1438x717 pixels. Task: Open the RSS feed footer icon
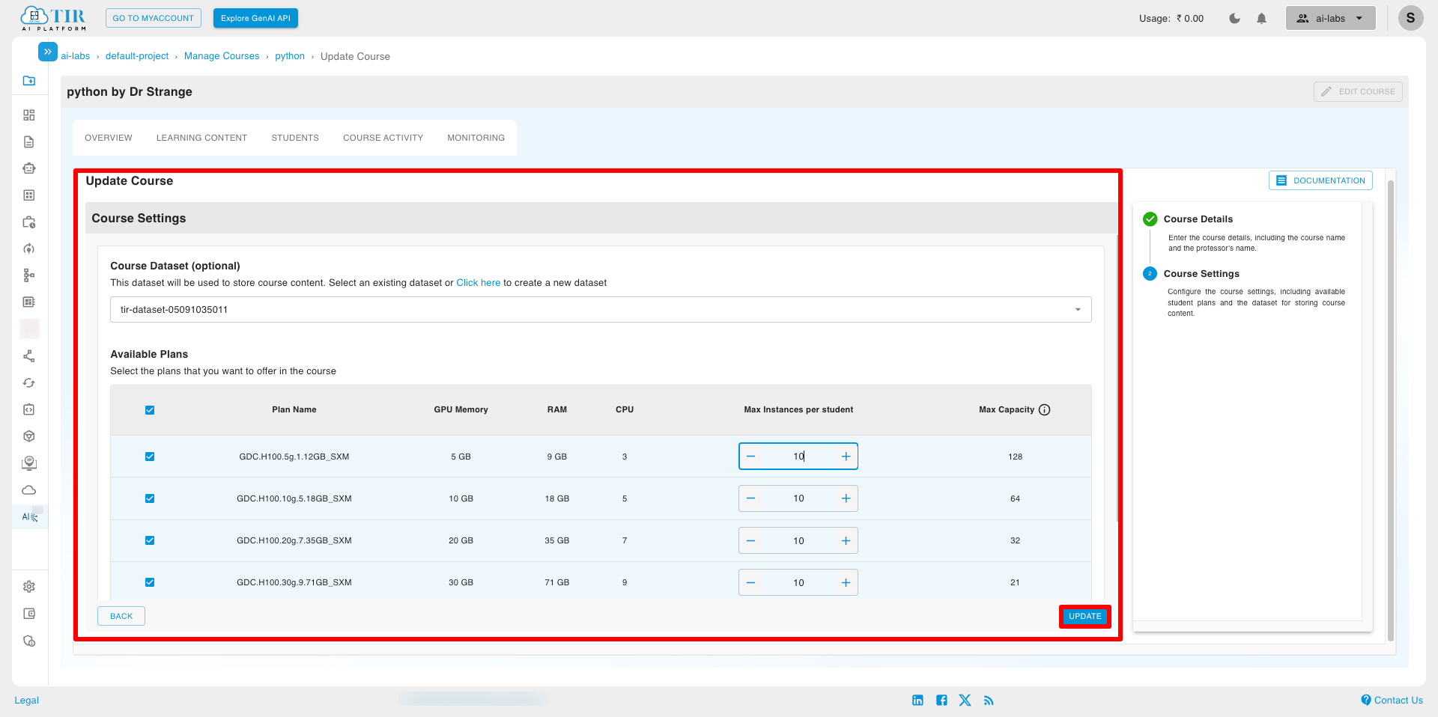tap(989, 701)
